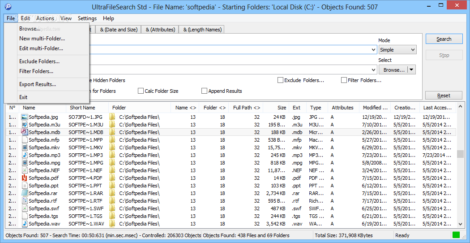Click the Softpedia.pdf file icon

coord(25,178)
